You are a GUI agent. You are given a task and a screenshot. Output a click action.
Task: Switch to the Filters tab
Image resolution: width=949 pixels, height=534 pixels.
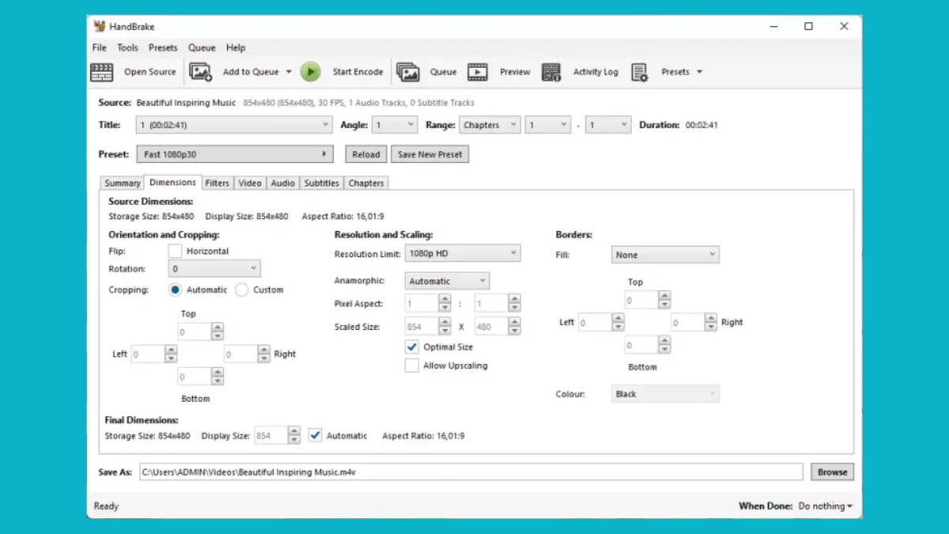tap(217, 183)
